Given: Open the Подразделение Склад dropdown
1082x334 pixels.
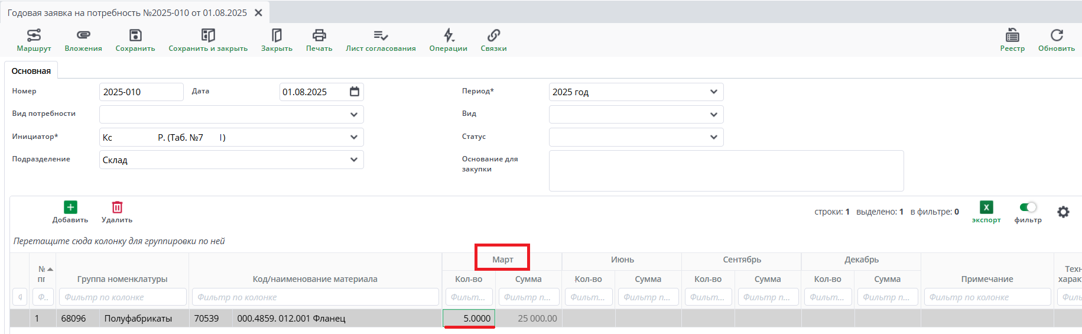Looking at the screenshot, I should (x=353, y=160).
